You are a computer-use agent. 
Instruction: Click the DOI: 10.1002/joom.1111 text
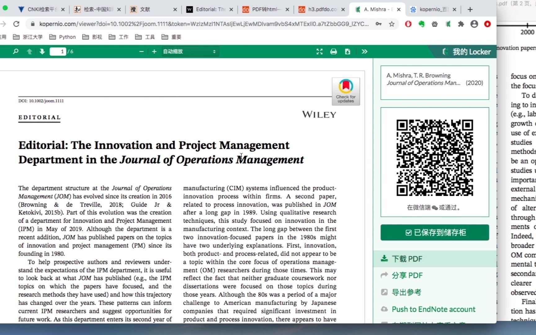[41, 101]
